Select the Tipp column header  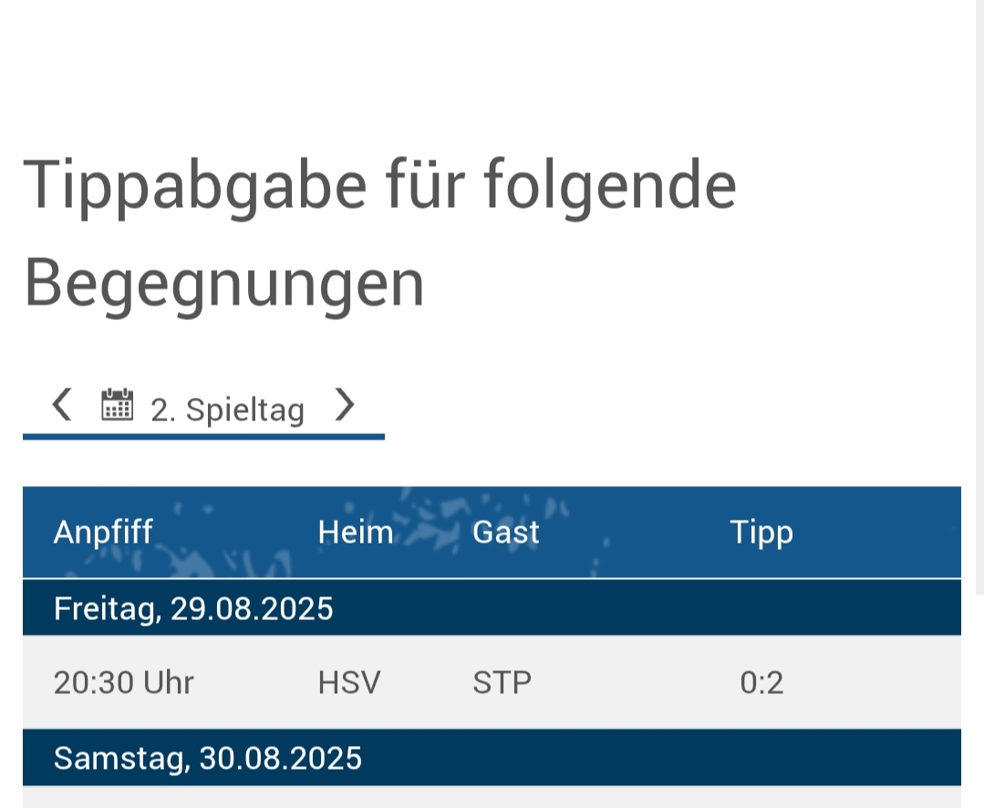click(761, 532)
